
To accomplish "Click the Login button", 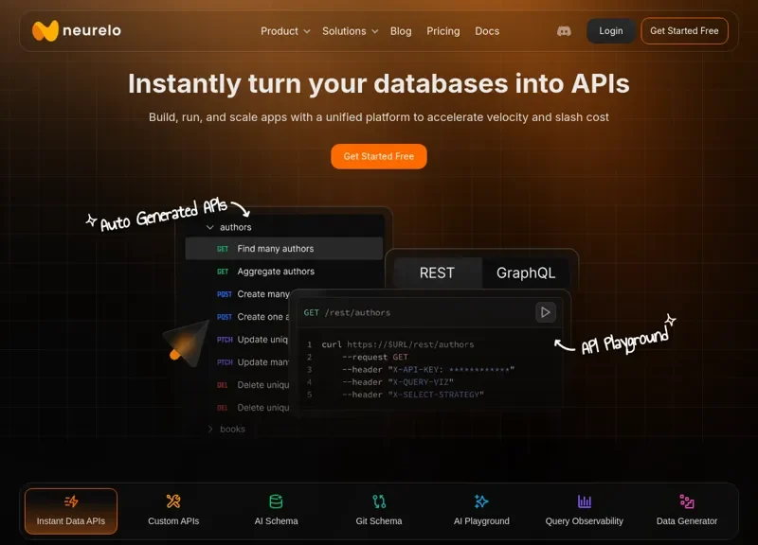I will [611, 31].
